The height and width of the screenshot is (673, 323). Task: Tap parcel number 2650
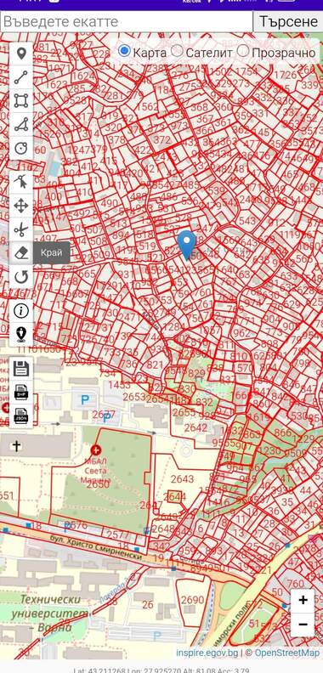[99, 484]
